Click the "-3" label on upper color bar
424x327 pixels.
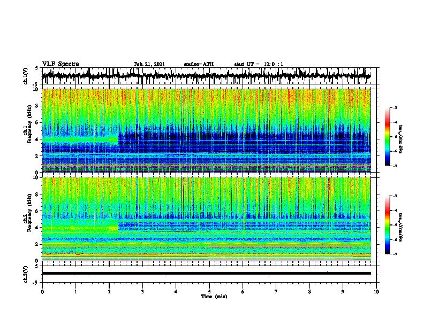click(x=395, y=107)
